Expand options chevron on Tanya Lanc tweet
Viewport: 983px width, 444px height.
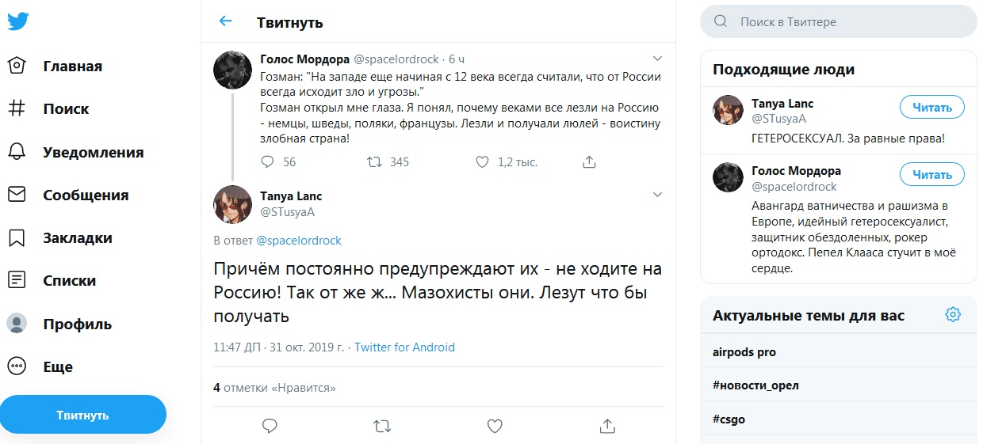pyautogui.click(x=656, y=195)
